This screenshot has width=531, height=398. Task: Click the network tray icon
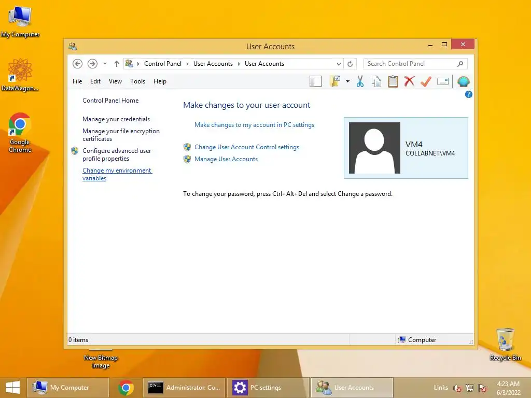tap(470, 388)
